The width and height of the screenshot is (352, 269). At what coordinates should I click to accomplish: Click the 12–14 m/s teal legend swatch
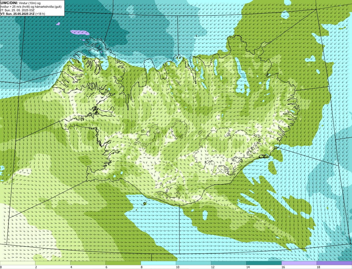(x=229, y=263)
